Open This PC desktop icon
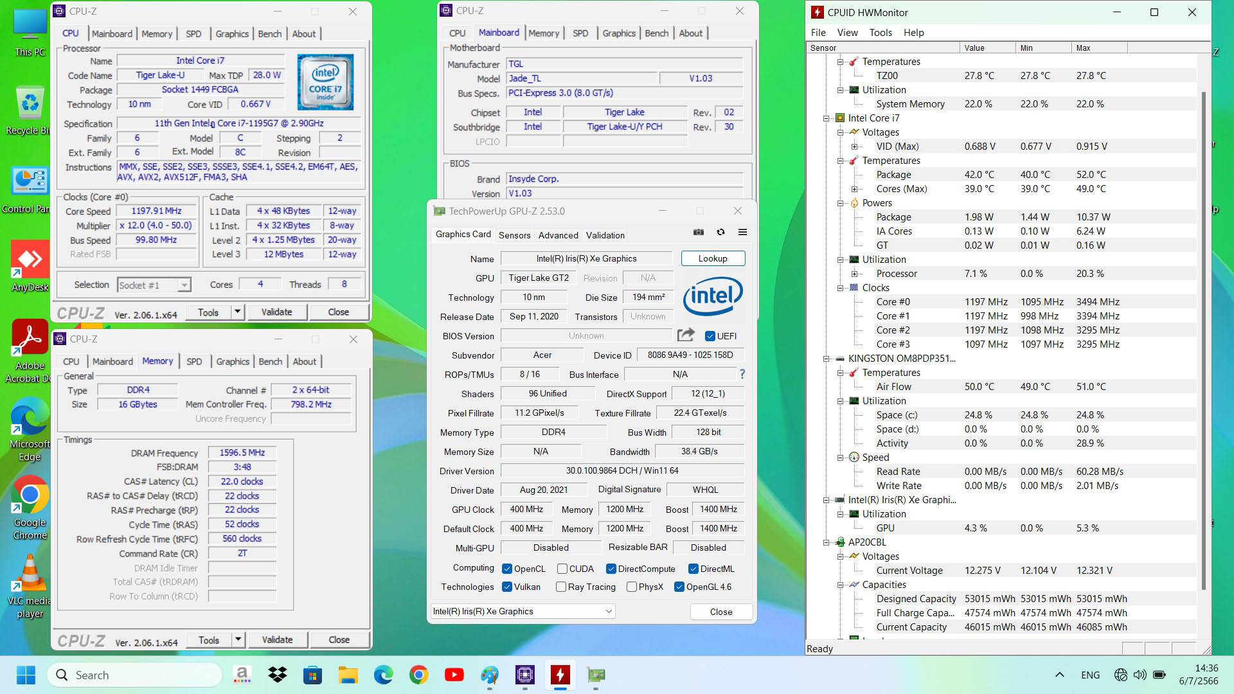This screenshot has height=694, width=1234. click(30, 33)
